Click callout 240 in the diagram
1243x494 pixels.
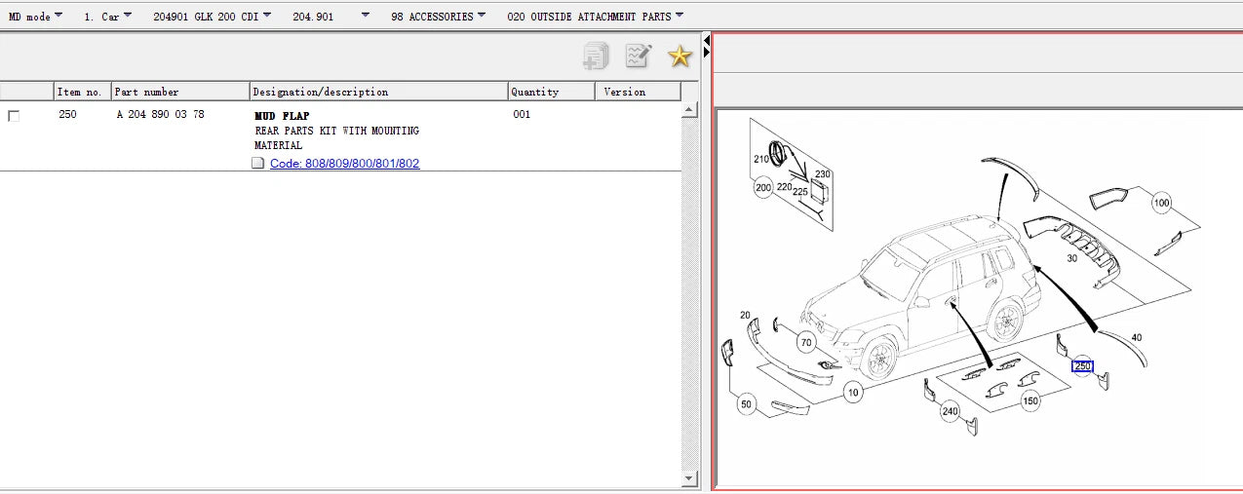pyautogui.click(x=951, y=412)
